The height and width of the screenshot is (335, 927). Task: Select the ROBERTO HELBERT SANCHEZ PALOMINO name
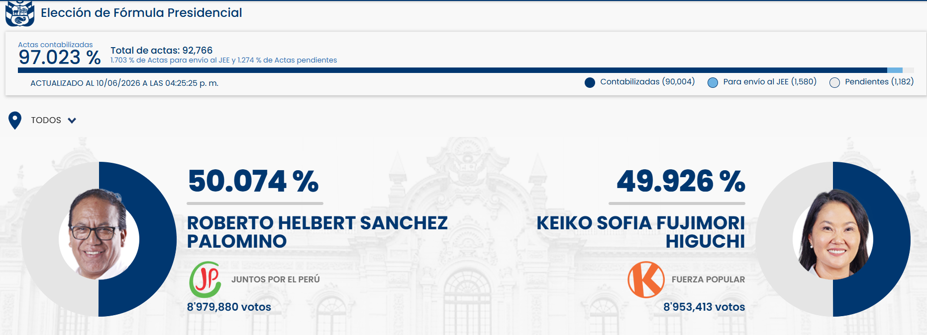click(x=317, y=232)
